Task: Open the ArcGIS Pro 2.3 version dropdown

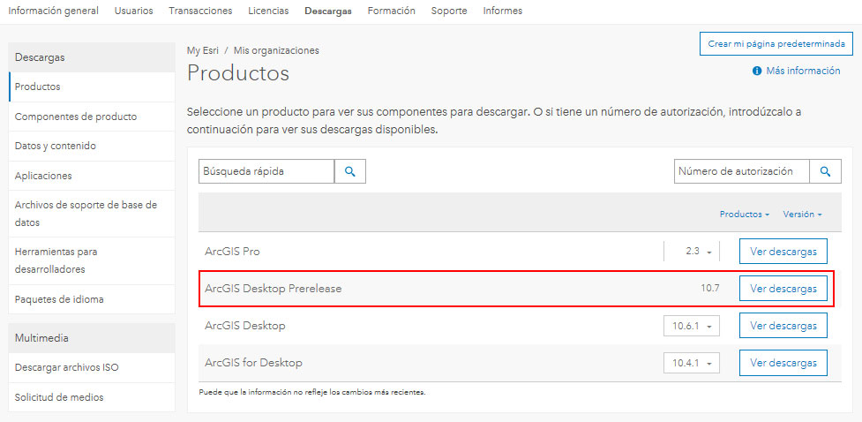Action: tap(692, 252)
